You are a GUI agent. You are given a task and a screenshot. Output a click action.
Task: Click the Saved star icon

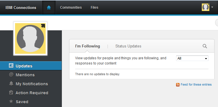click(x=11, y=102)
